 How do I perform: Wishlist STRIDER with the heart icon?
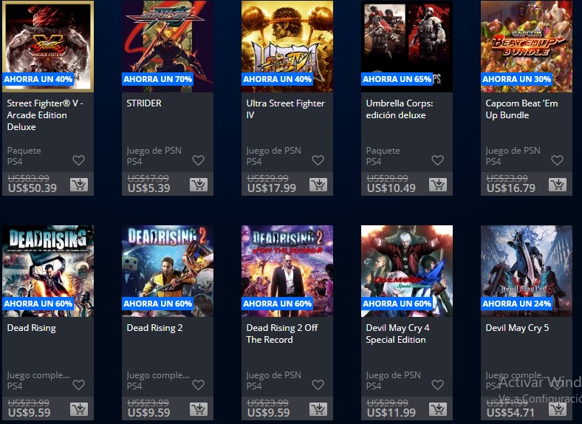point(198,160)
